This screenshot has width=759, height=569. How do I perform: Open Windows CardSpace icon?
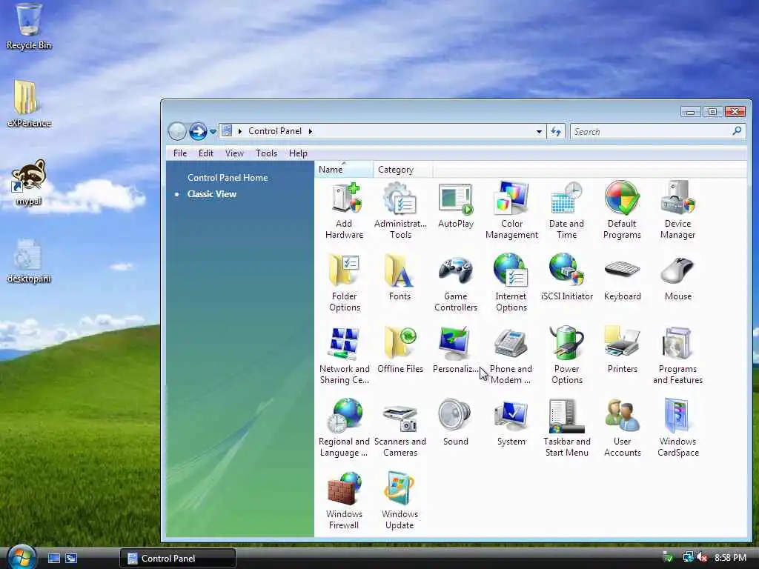(x=677, y=427)
